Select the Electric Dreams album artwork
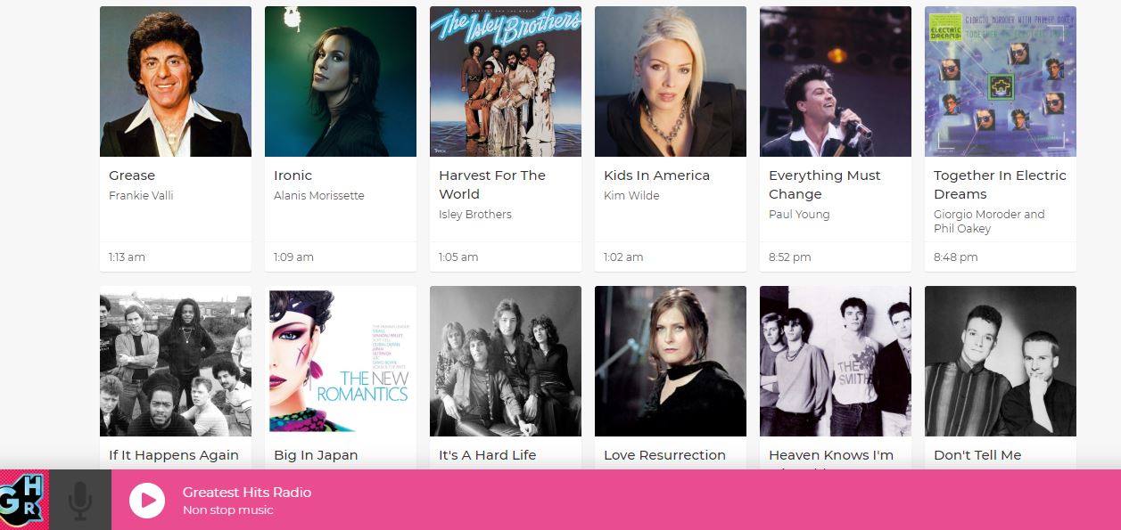Image resolution: width=1121 pixels, height=530 pixels. coord(1001,81)
